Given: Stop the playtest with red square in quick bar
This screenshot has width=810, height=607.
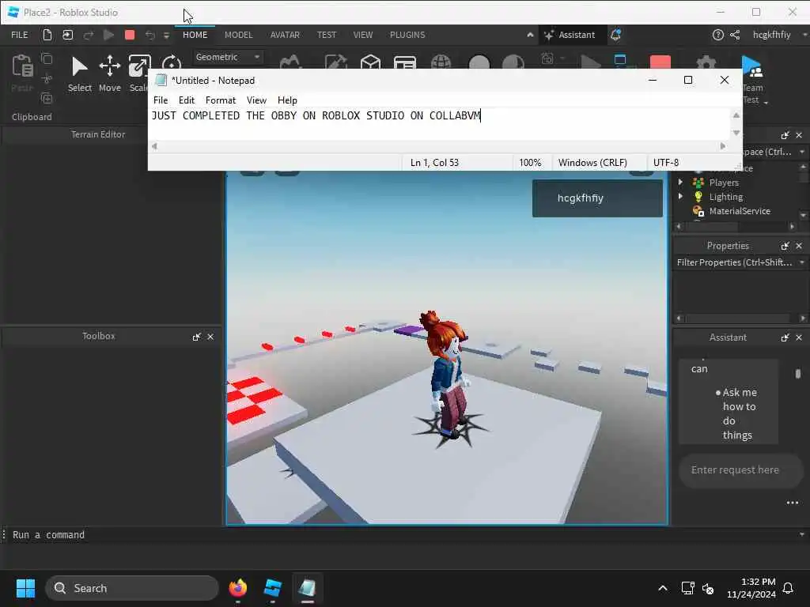Looking at the screenshot, I should 130,35.
